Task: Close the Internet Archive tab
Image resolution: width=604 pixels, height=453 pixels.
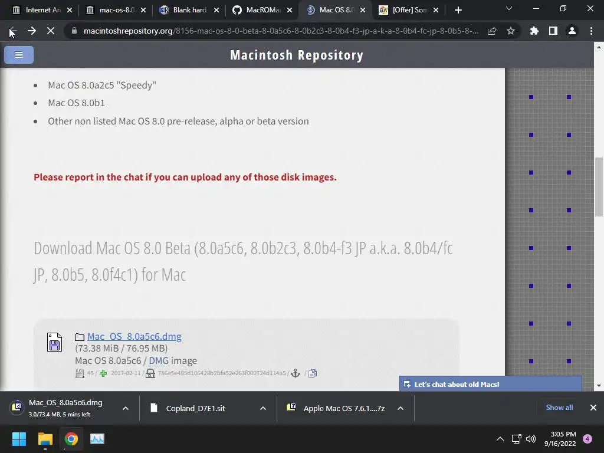Action: (x=70, y=10)
